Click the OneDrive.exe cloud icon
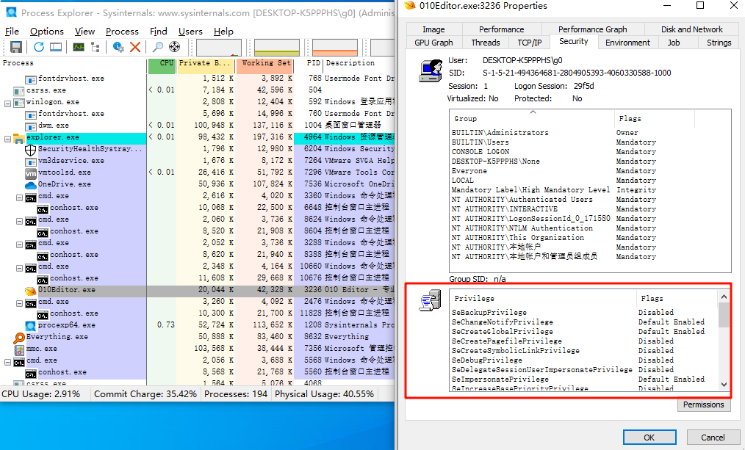The width and height of the screenshot is (745, 450). (30, 185)
